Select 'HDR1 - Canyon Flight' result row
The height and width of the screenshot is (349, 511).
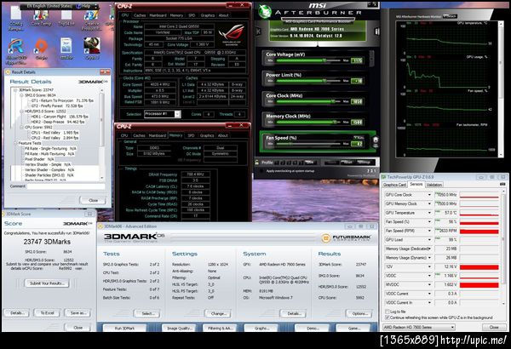pos(60,117)
